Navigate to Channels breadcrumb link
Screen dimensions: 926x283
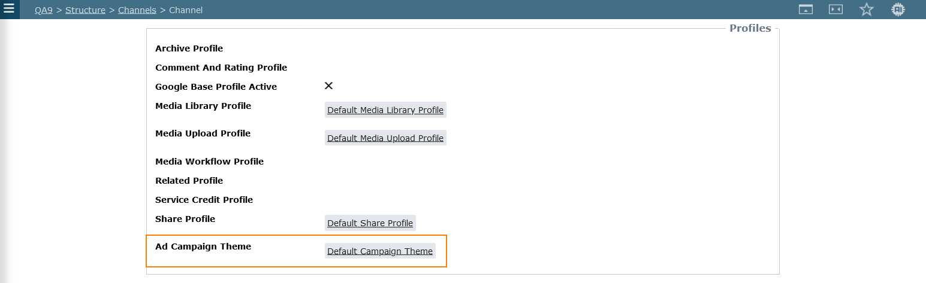click(137, 10)
